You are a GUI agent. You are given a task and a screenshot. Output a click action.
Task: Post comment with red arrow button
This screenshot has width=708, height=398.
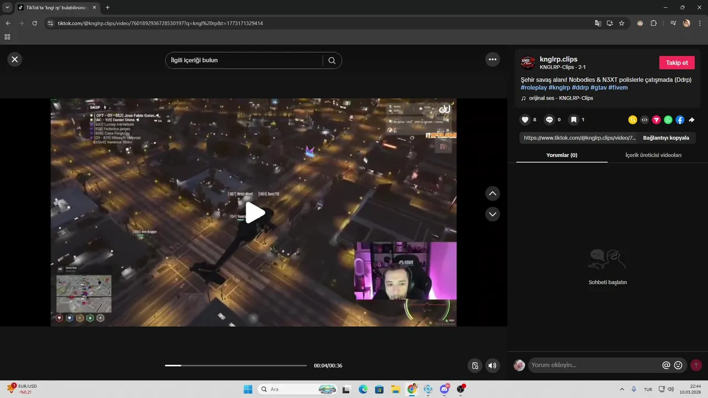pyautogui.click(x=696, y=365)
